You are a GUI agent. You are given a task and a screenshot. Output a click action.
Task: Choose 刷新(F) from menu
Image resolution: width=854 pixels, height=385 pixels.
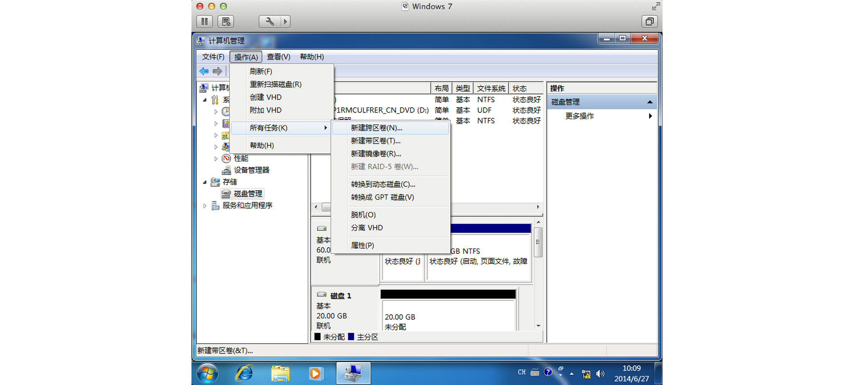coord(281,71)
